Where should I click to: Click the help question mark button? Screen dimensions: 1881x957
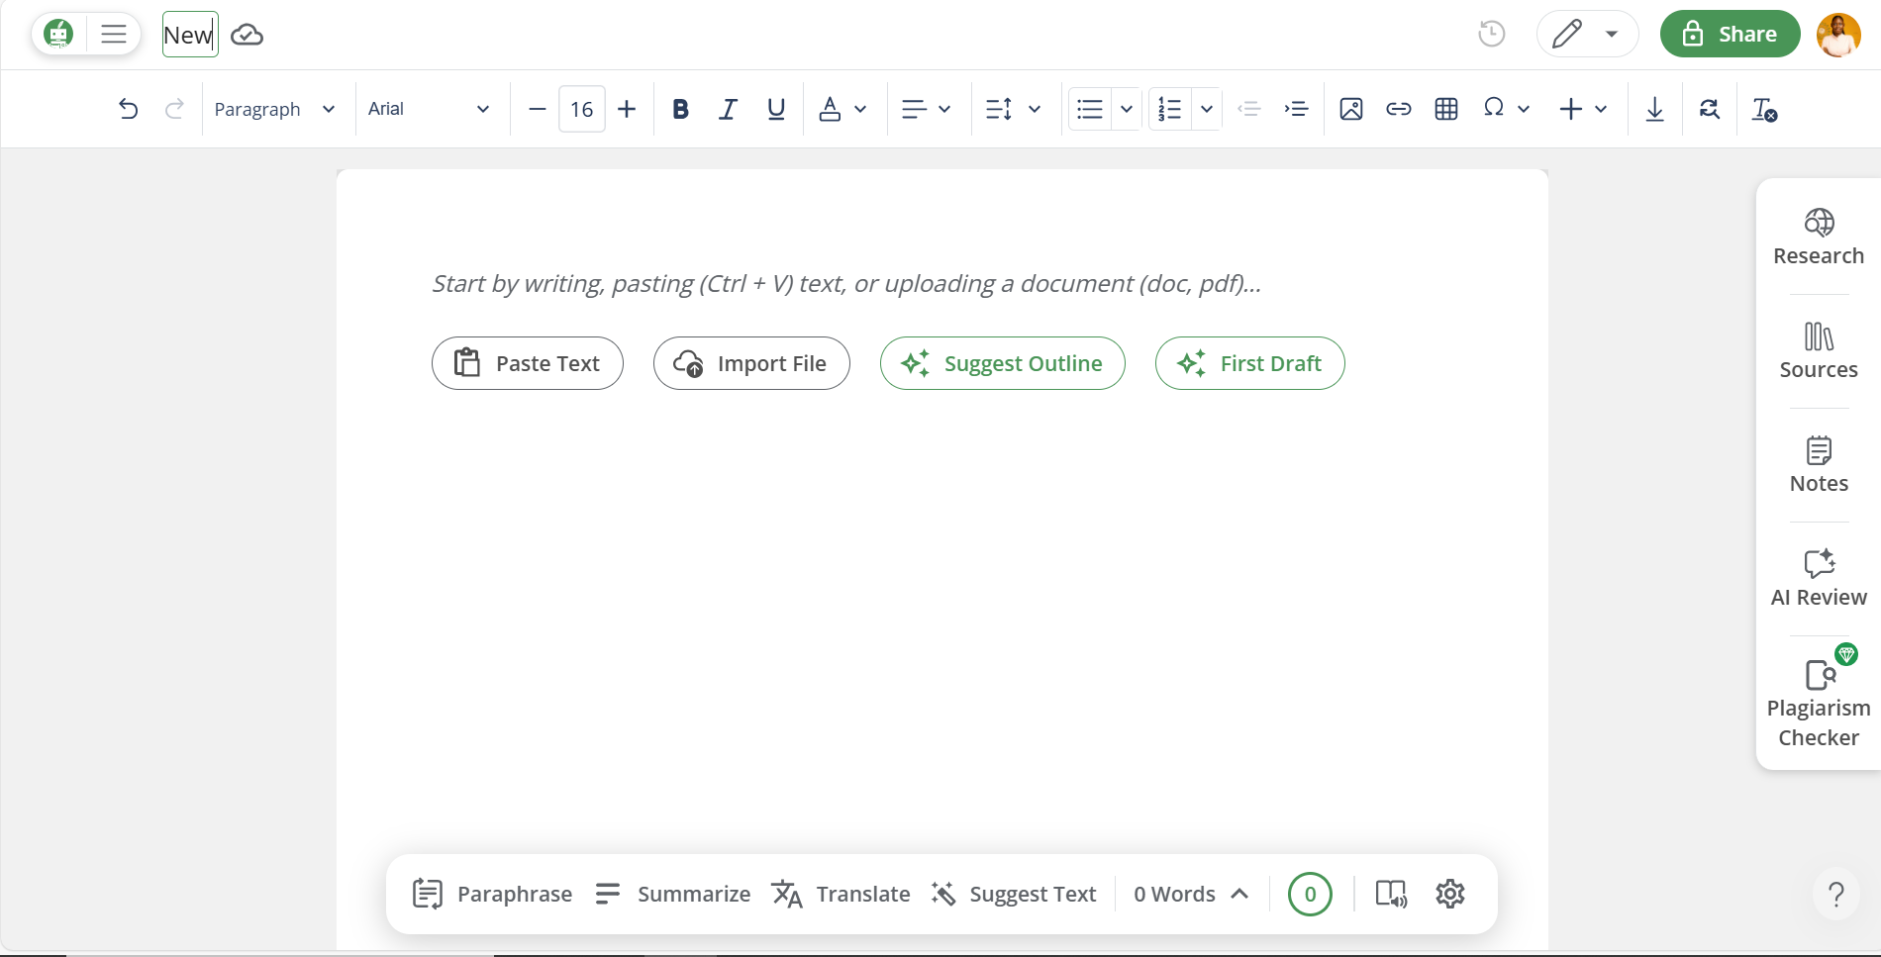1836,894
